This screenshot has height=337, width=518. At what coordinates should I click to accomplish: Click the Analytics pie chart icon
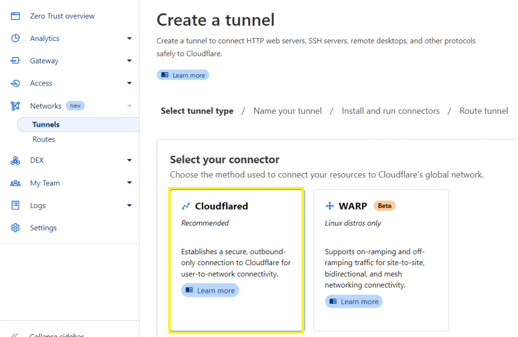point(15,38)
